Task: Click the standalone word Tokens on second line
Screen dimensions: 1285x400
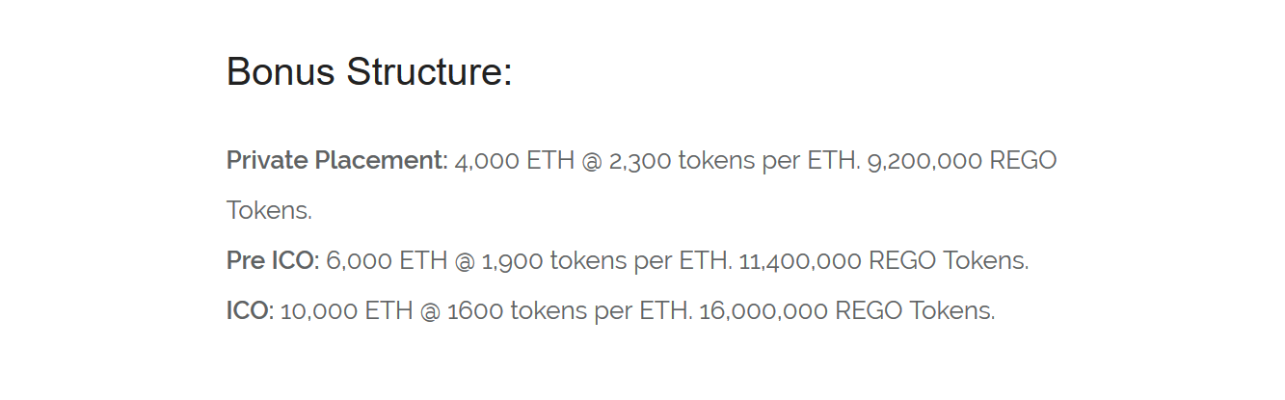Action: pyautogui.click(x=269, y=211)
